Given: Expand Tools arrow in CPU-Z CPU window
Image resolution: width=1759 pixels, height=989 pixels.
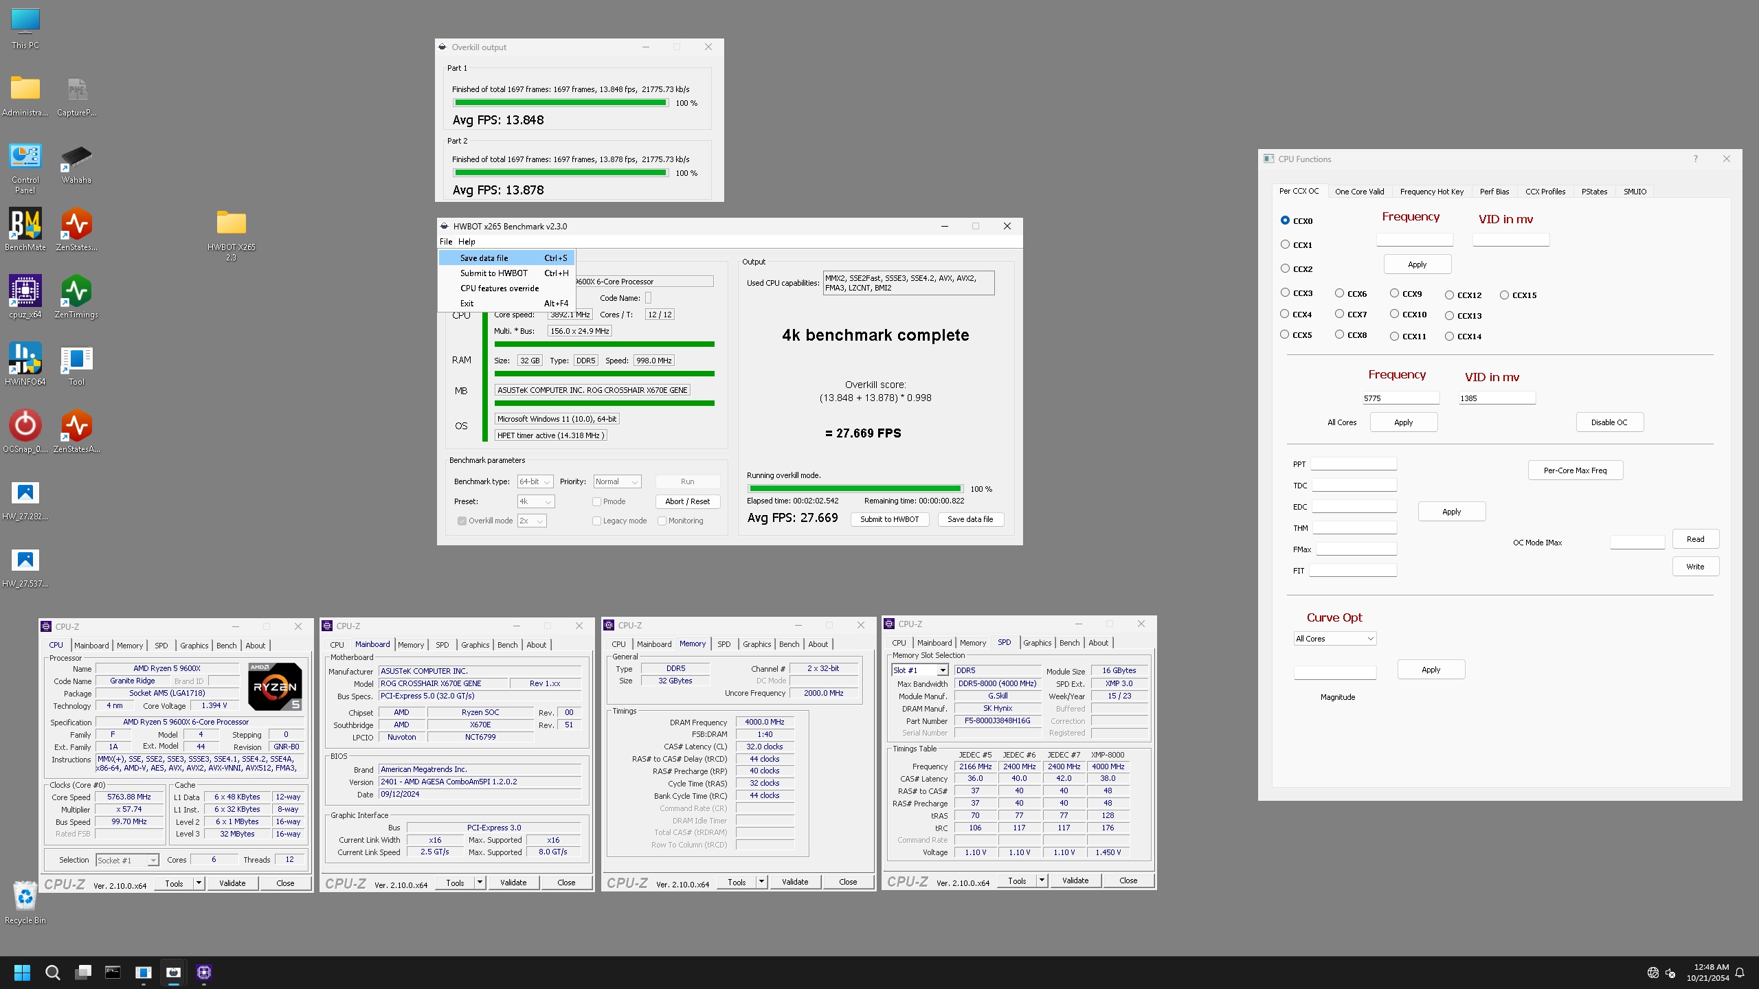Looking at the screenshot, I should click(199, 883).
